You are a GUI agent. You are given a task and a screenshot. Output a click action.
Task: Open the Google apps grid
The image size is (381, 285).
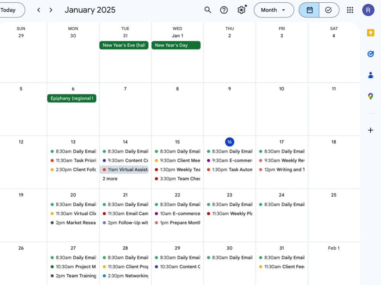tap(350, 10)
